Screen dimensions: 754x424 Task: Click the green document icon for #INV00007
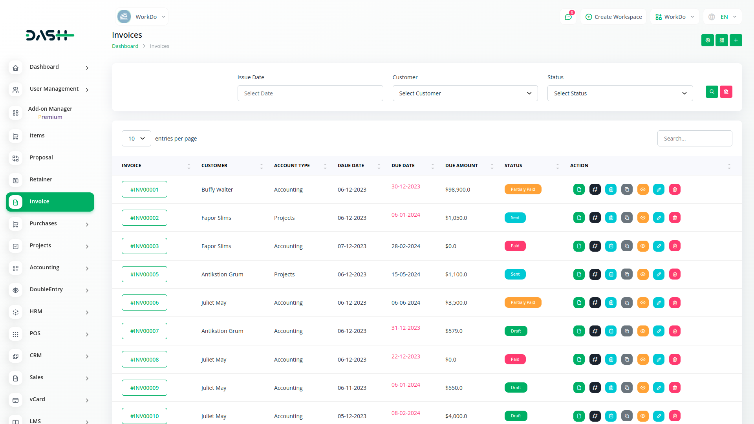click(x=579, y=331)
